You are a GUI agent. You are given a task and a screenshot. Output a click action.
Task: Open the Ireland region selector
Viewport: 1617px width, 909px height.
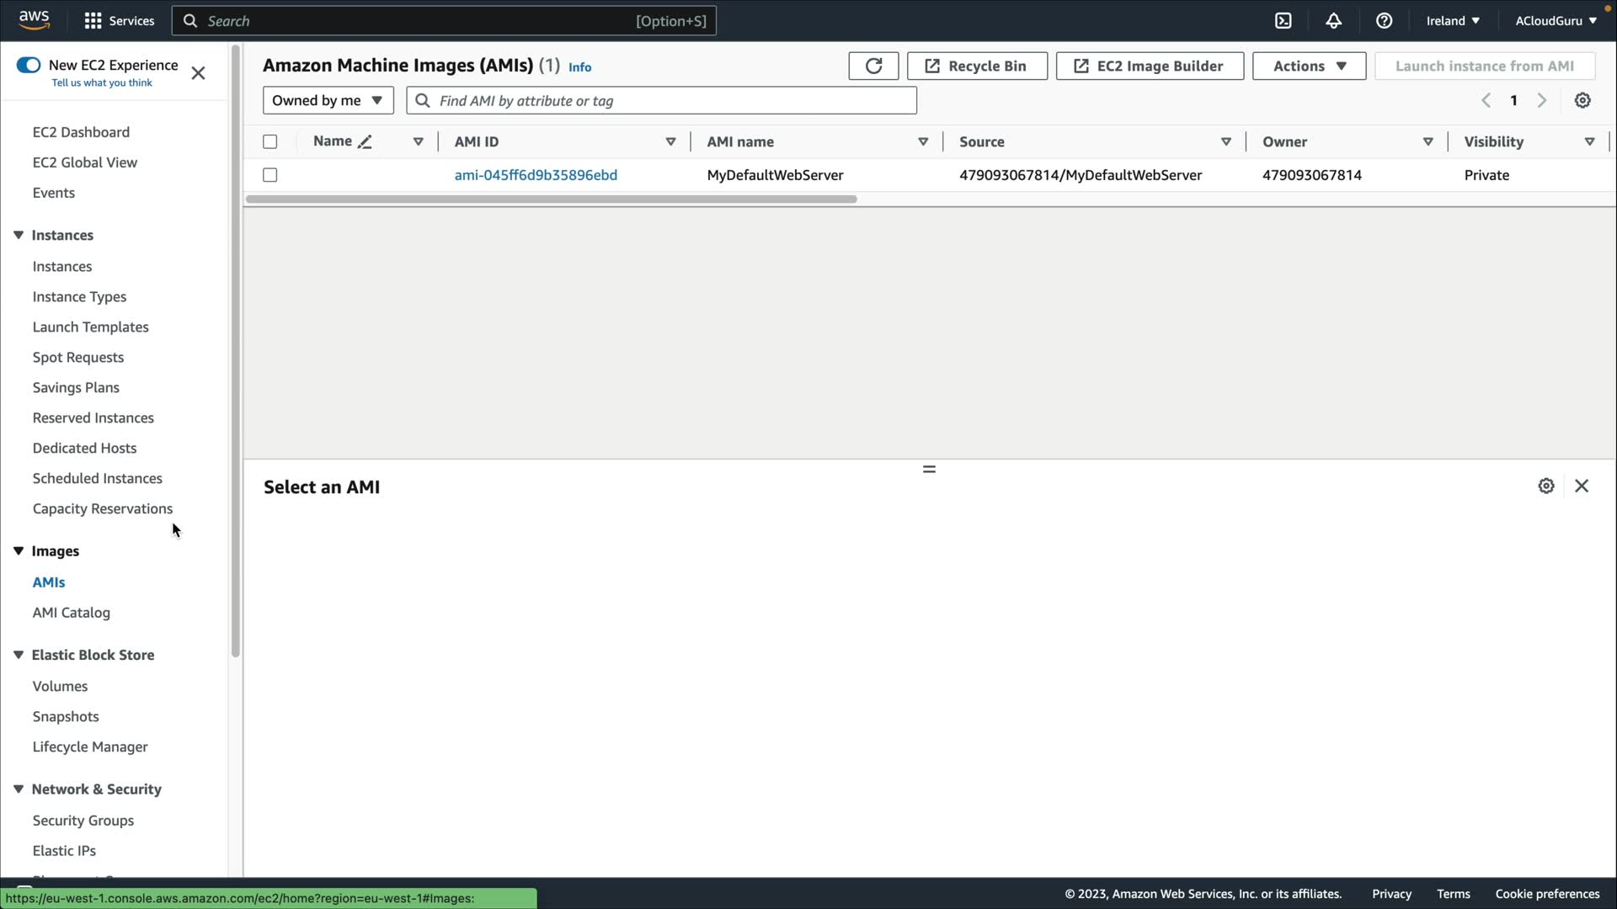click(1452, 21)
